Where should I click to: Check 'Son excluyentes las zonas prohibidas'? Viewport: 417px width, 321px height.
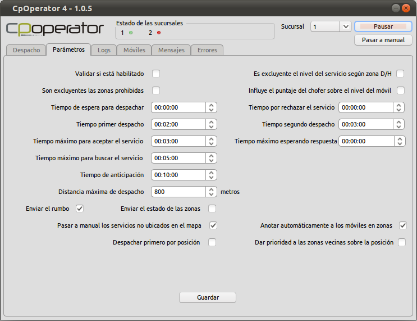coord(156,91)
